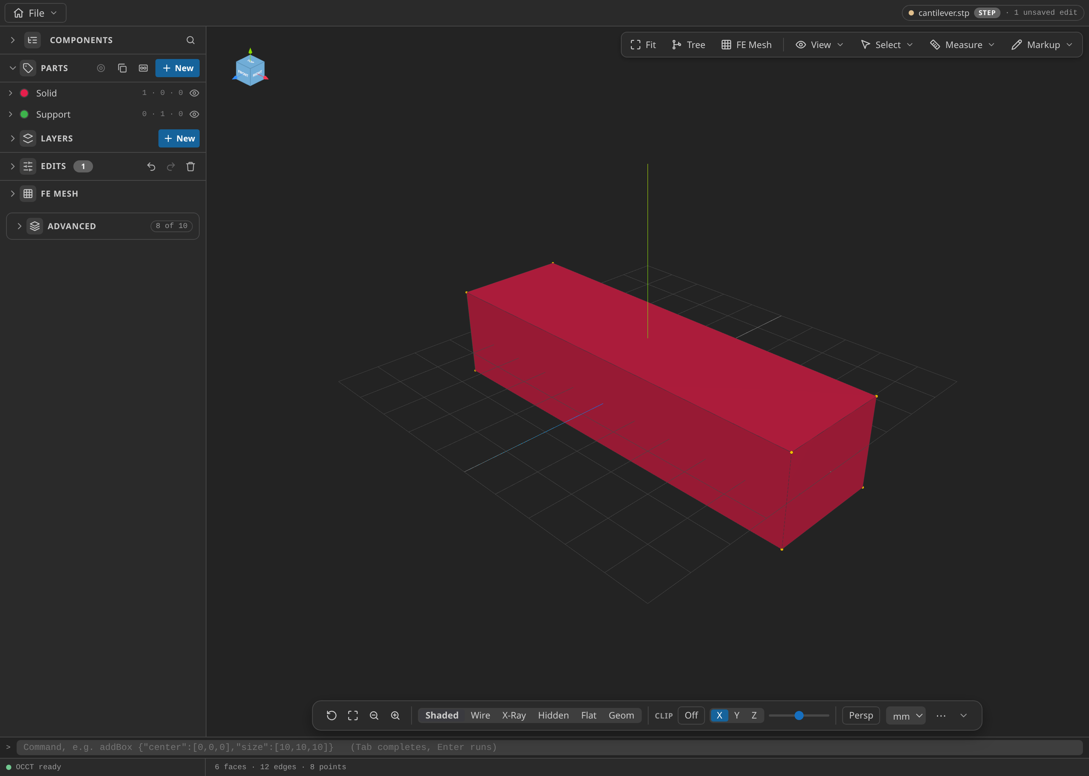Open the View dropdown menu
Screen dimensions: 1089x776
[x=820, y=45]
